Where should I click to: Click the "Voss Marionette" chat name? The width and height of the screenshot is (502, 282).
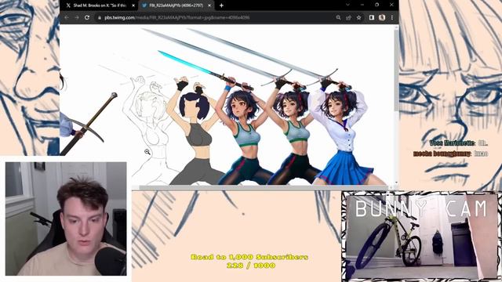pyautogui.click(x=452, y=143)
